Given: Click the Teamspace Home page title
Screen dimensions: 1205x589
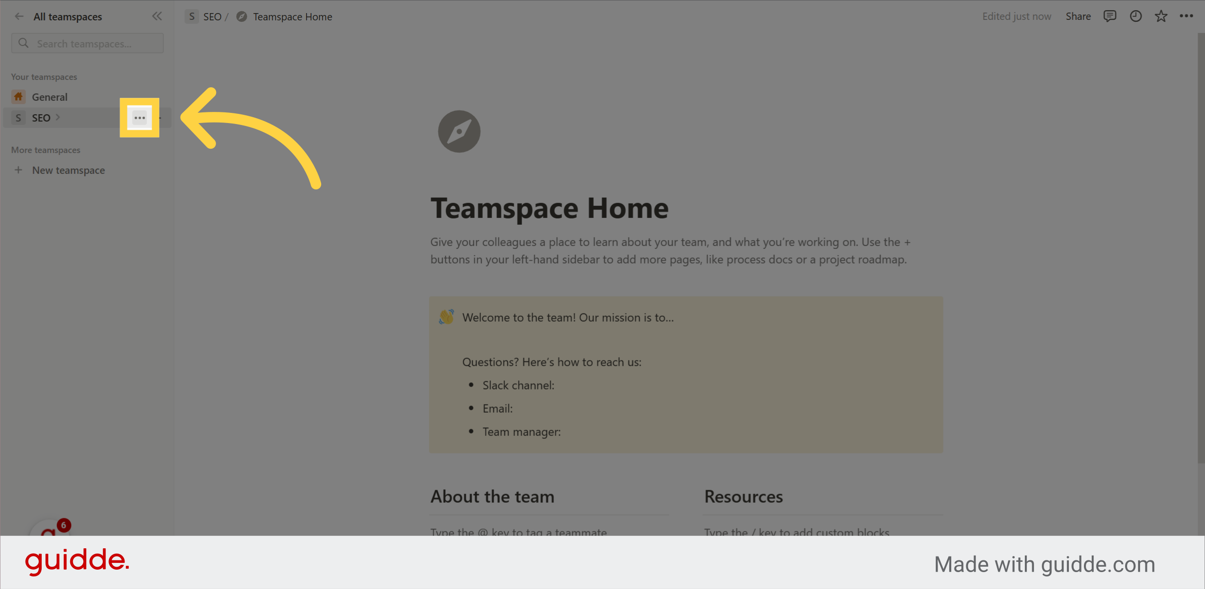Looking at the screenshot, I should [549, 208].
